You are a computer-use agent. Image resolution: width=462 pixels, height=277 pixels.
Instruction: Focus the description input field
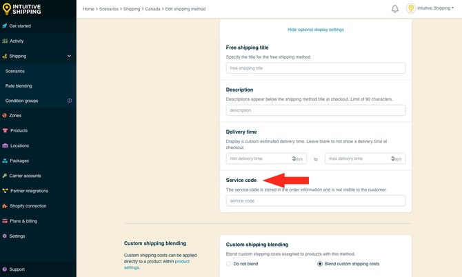pyautogui.click(x=316, y=110)
